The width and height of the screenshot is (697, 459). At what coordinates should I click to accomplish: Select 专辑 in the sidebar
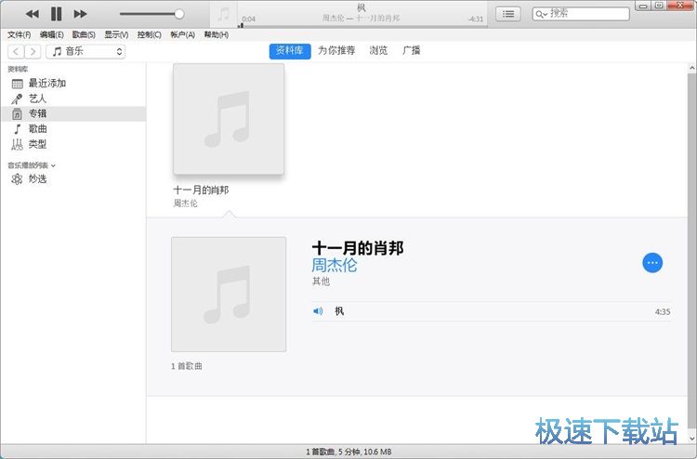click(72, 113)
